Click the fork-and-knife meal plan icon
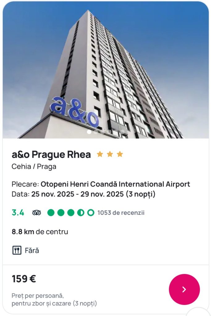 (x=17, y=250)
